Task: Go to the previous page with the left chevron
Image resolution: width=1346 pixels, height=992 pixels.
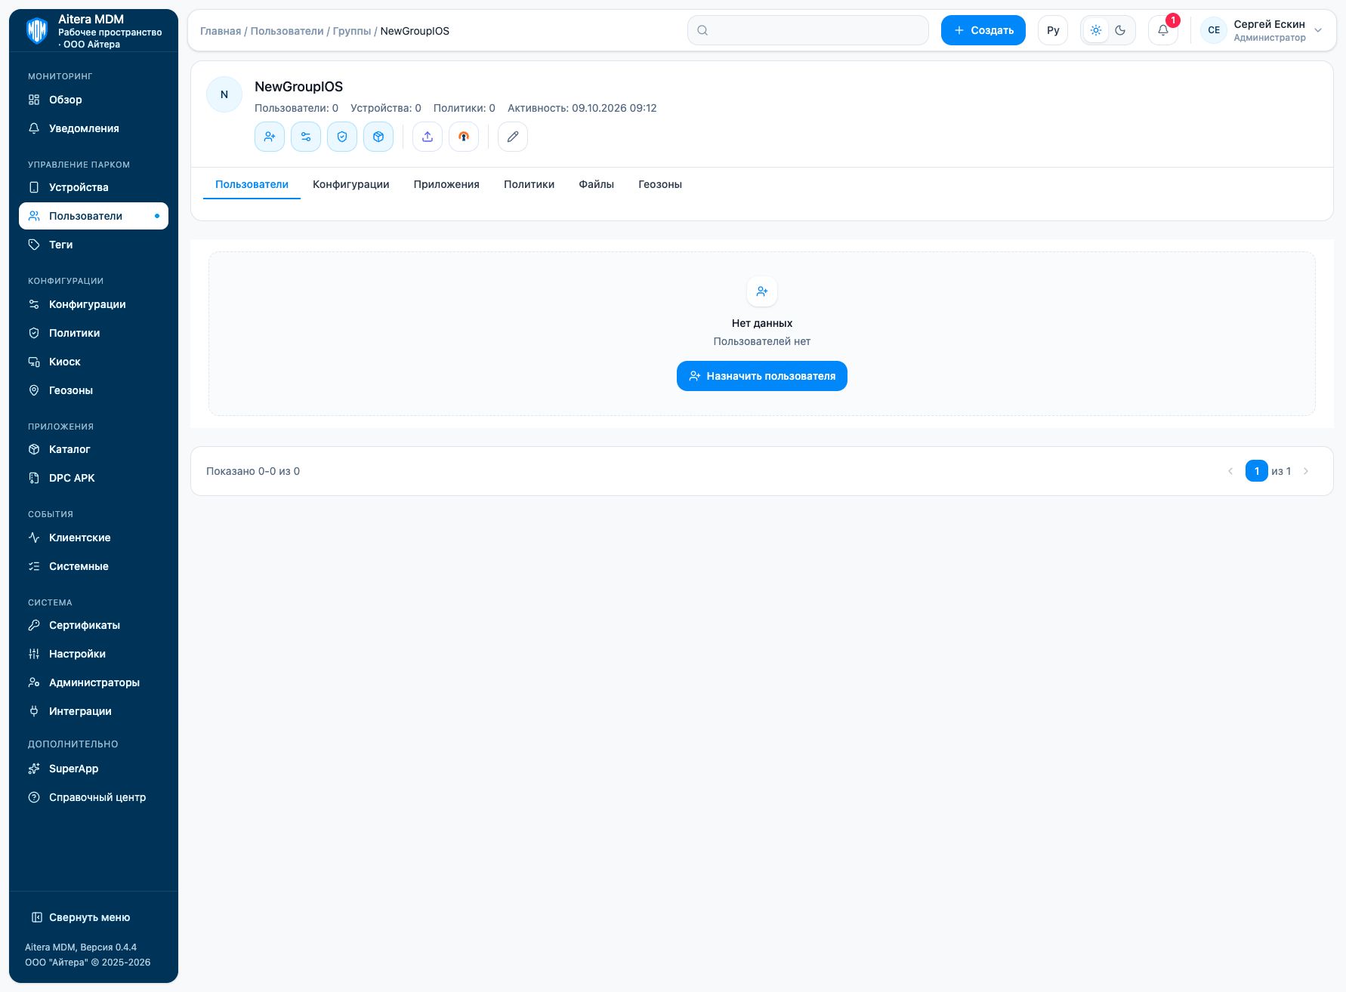Action: pyautogui.click(x=1230, y=471)
